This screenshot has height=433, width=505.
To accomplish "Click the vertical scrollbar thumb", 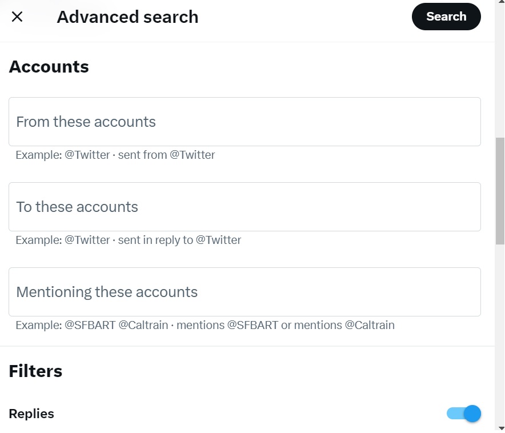I will pyautogui.click(x=500, y=191).
